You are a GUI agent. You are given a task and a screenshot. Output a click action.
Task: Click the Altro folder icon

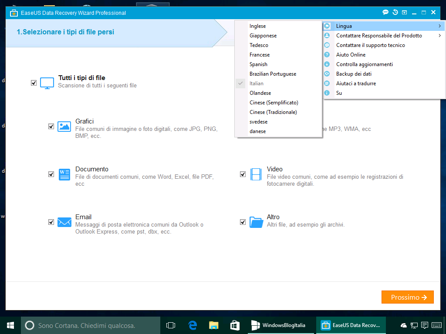pos(256,222)
